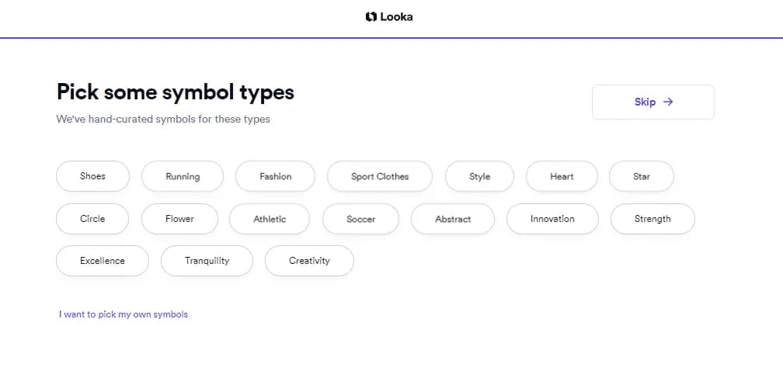Click the Looka logo icon

(371, 16)
